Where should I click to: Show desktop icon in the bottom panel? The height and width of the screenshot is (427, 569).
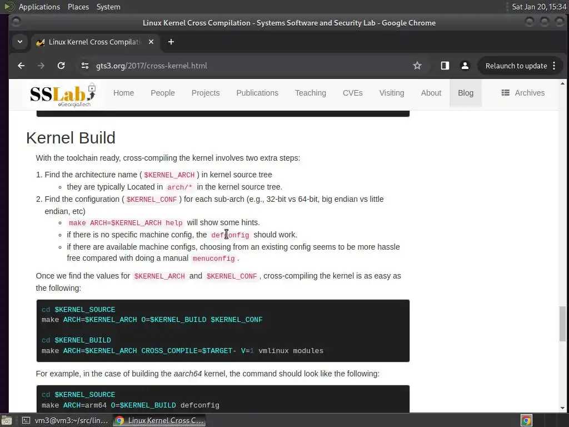6,420
